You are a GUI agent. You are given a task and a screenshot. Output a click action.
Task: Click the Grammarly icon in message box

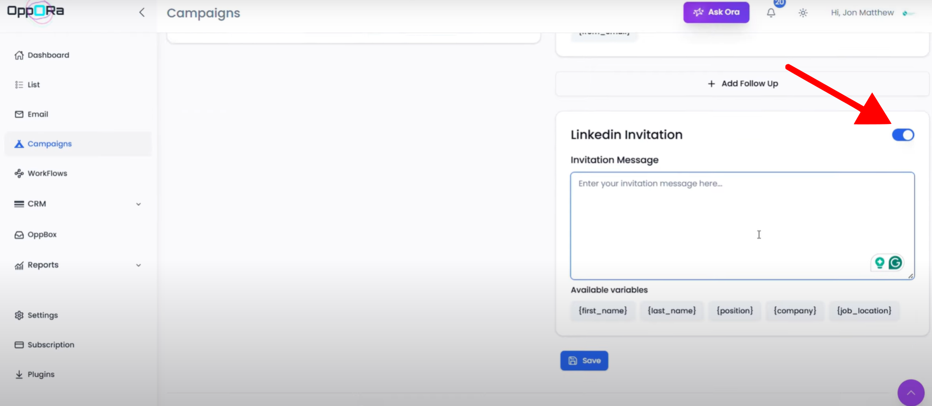[x=895, y=263]
